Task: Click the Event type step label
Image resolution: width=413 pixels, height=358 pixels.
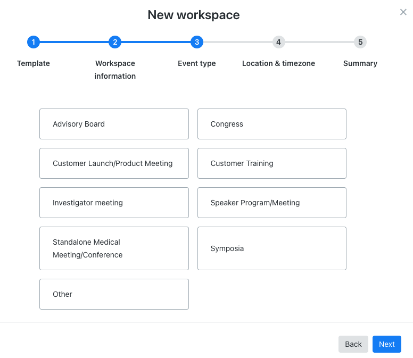Action: (197, 63)
